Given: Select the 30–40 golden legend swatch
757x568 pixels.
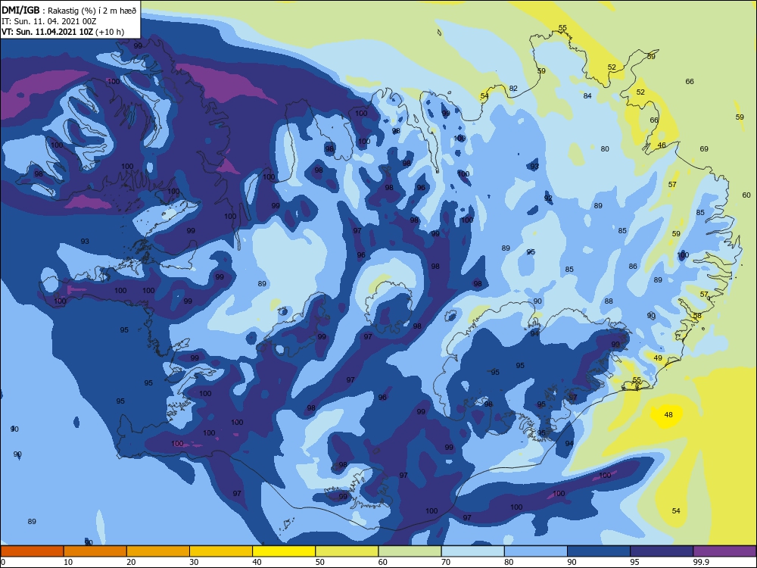Looking at the screenshot, I should [x=221, y=551].
